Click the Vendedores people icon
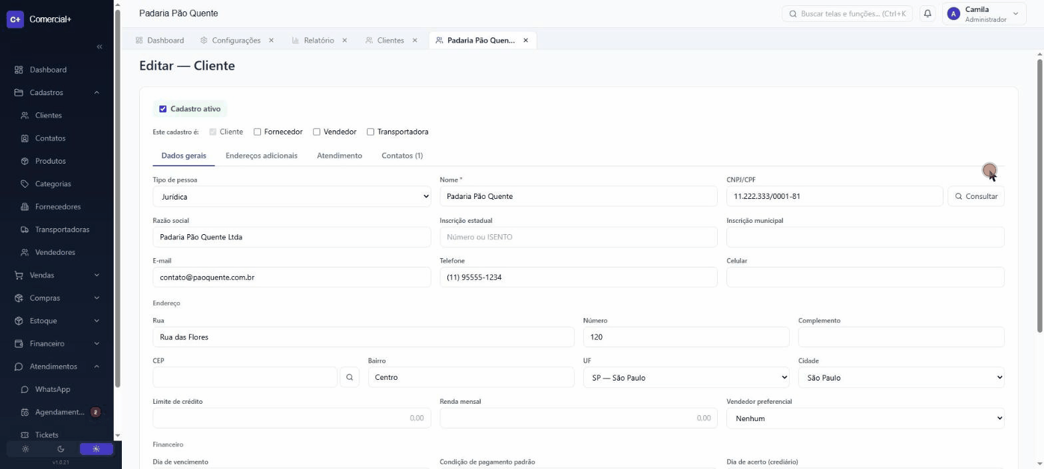This screenshot has height=469, width=1044. coord(25,252)
